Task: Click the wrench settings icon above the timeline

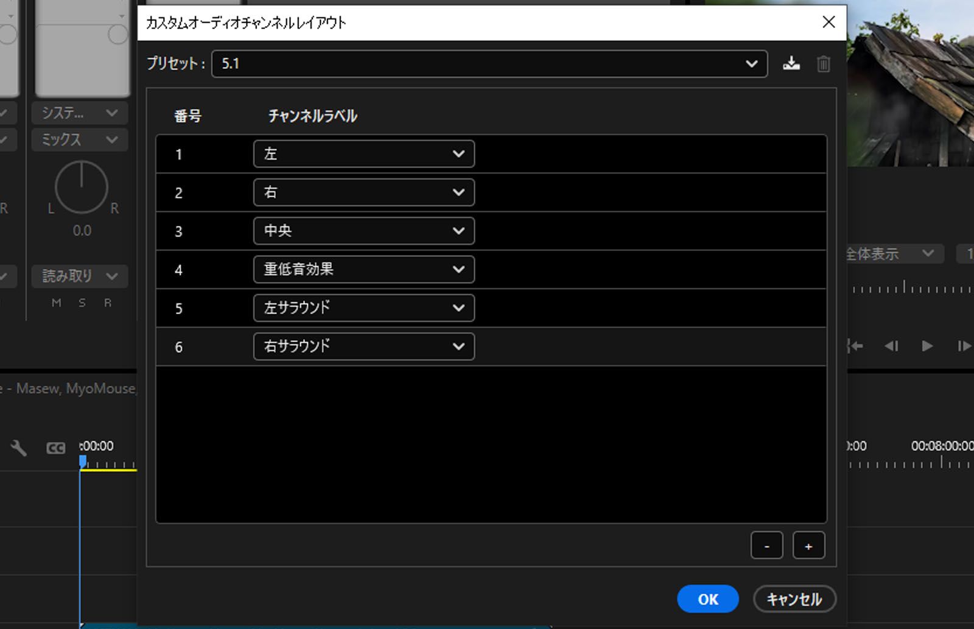Action: coord(18,448)
